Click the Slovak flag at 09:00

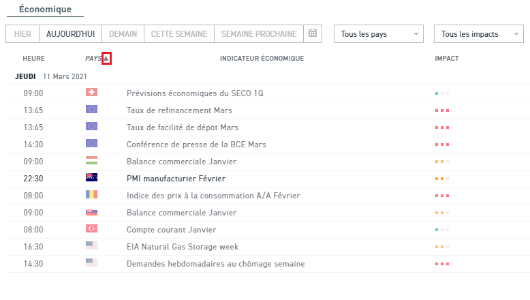click(91, 212)
